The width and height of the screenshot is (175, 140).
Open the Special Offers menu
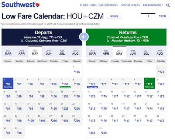point(130,5)
